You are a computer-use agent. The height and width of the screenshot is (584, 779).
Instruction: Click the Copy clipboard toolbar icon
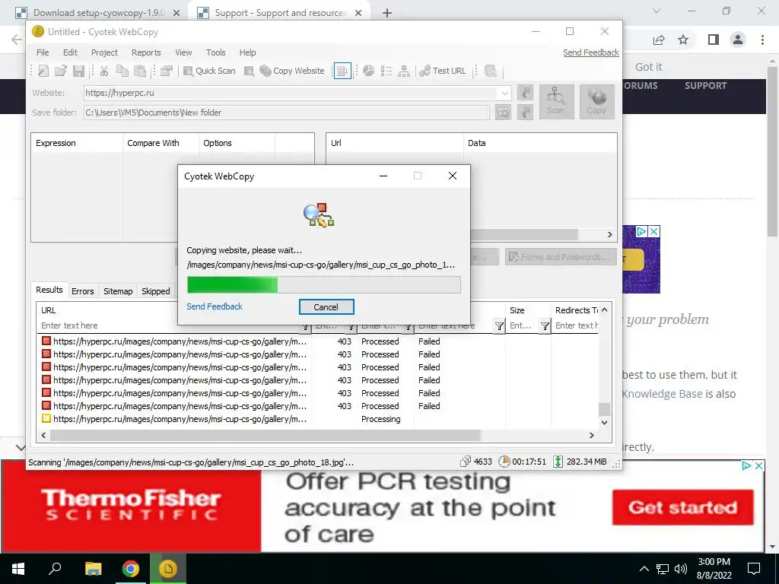tap(122, 71)
